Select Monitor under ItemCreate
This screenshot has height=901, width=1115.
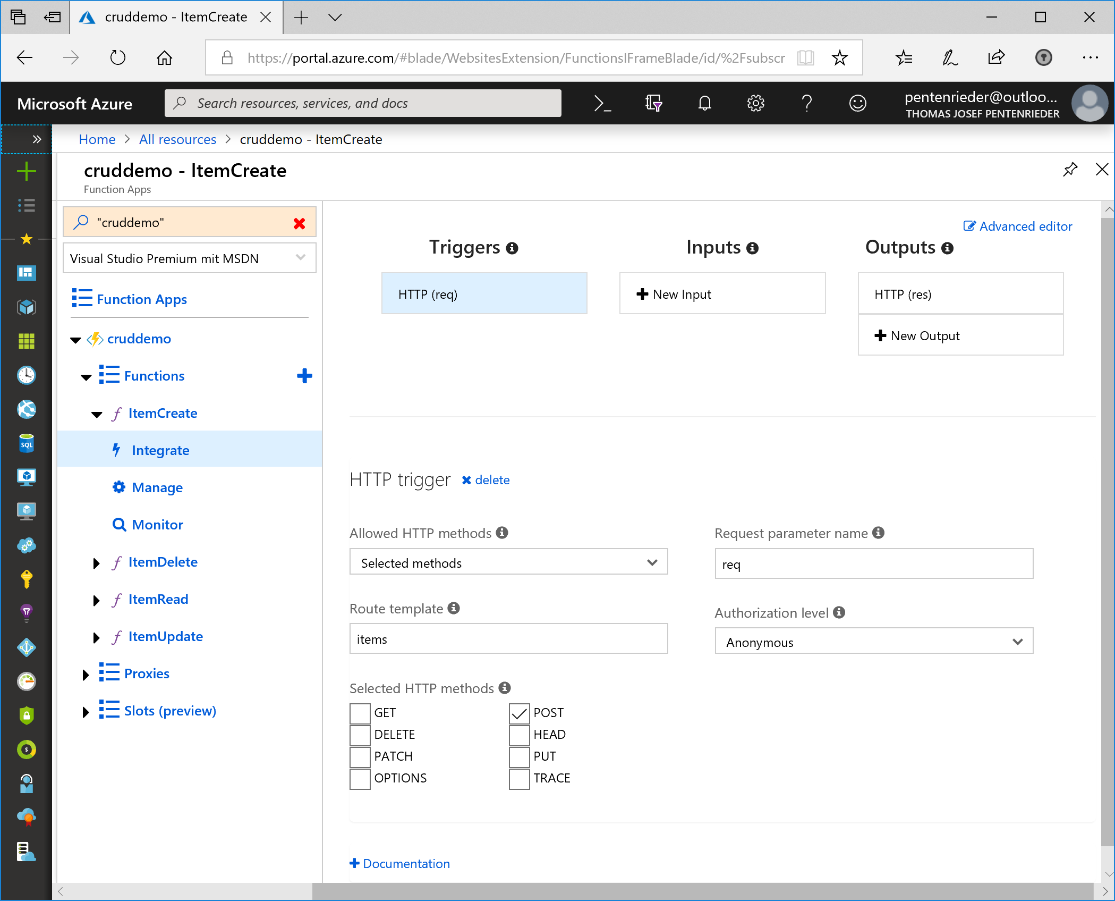click(157, 525)
